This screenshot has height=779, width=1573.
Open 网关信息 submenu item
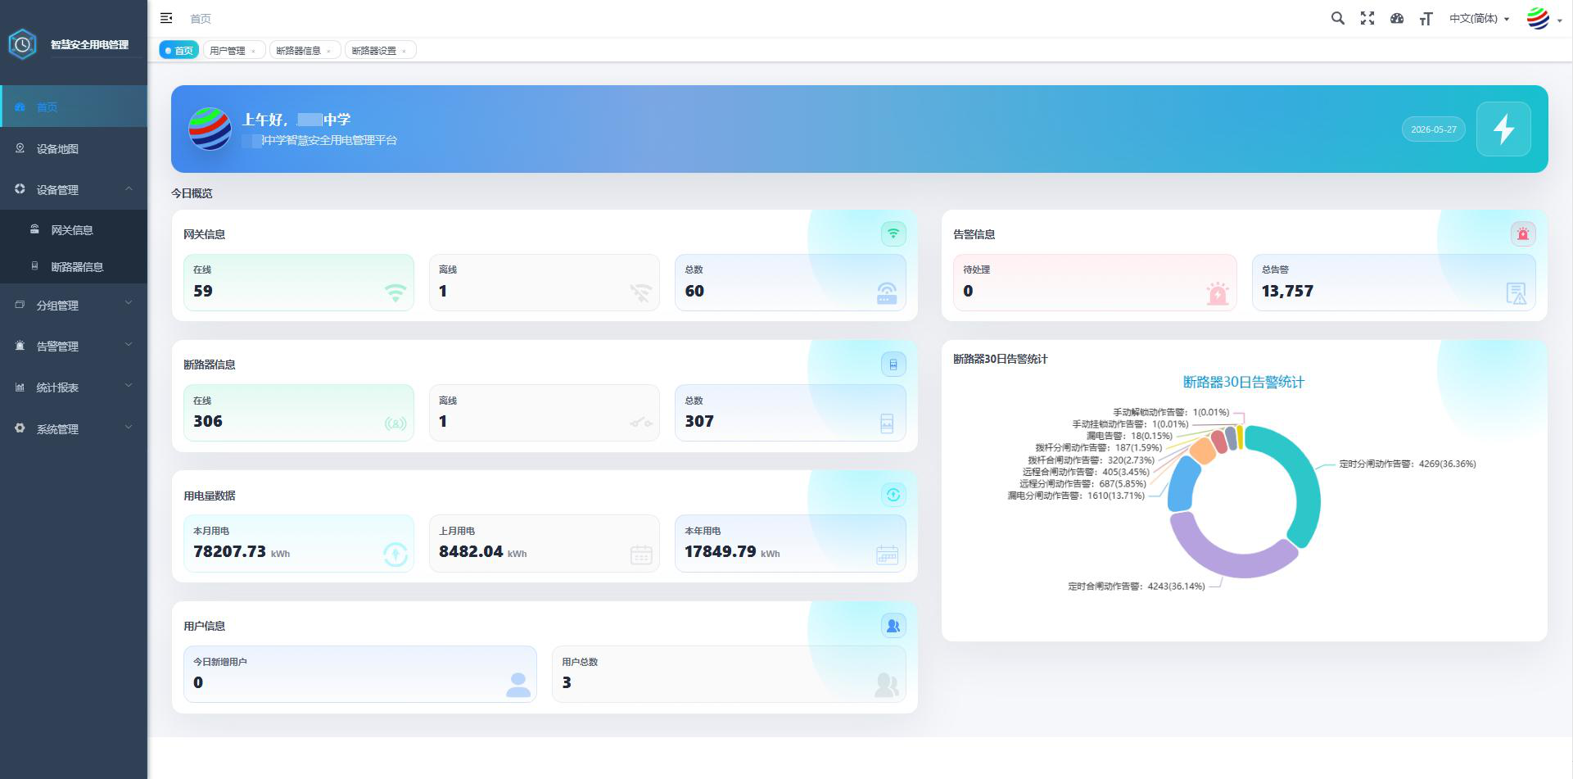pyautogui.click(x=74, y=229)
